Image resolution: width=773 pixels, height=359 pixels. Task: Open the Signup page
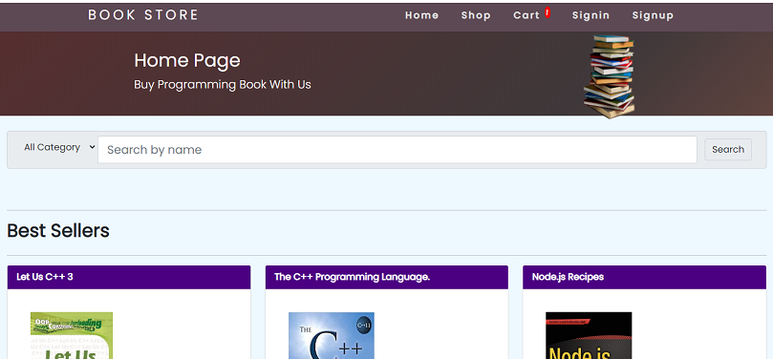[653, 15]
